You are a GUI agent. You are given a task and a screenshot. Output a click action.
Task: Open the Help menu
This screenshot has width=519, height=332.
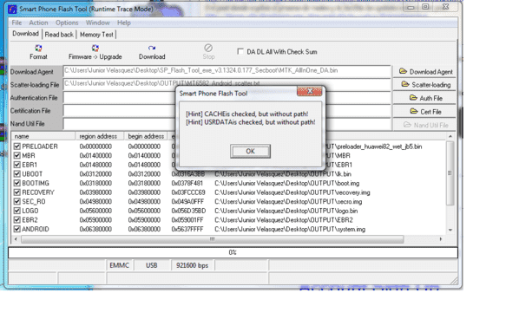coord(124,23)
